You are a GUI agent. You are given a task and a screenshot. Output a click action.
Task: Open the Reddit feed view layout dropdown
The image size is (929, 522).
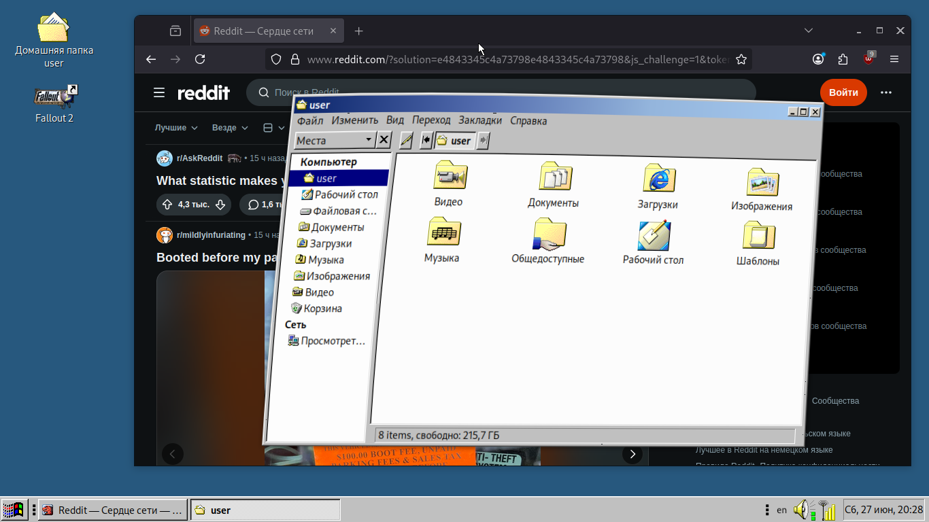pyautogui.click(x=274, y=128)
